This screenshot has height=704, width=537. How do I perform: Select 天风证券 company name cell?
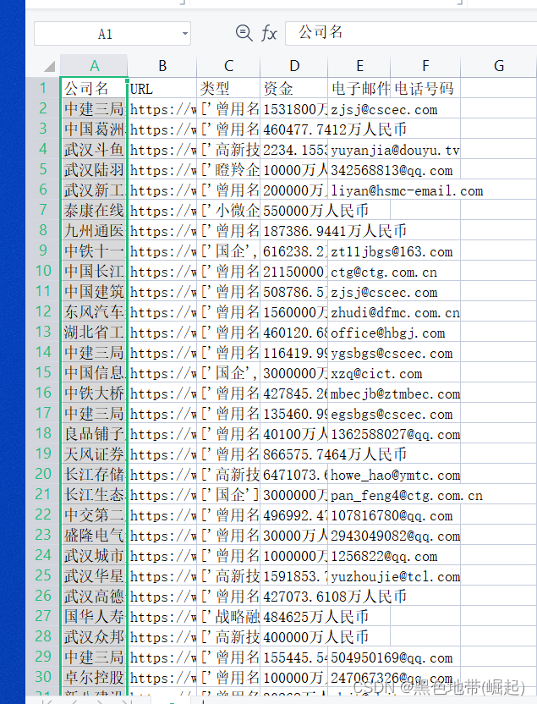(x=94, y=454)
